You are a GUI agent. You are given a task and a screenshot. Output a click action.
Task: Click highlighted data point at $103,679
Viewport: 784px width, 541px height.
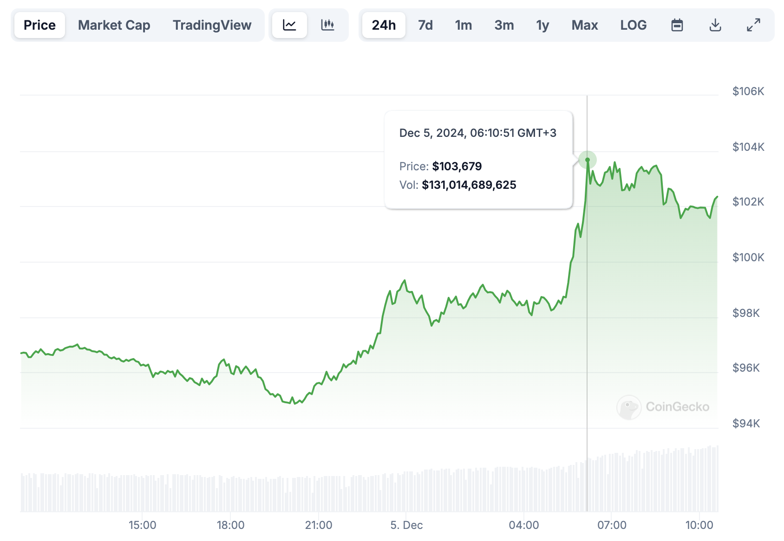pos(588,160)
